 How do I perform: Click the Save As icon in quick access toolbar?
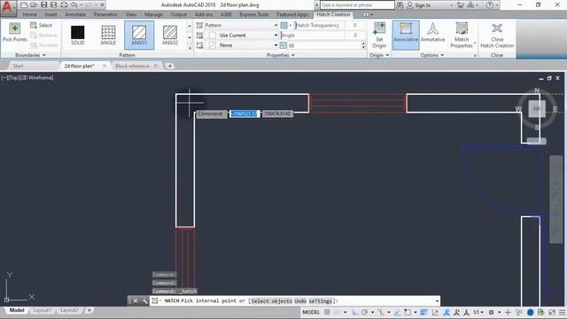coord(53,5)
